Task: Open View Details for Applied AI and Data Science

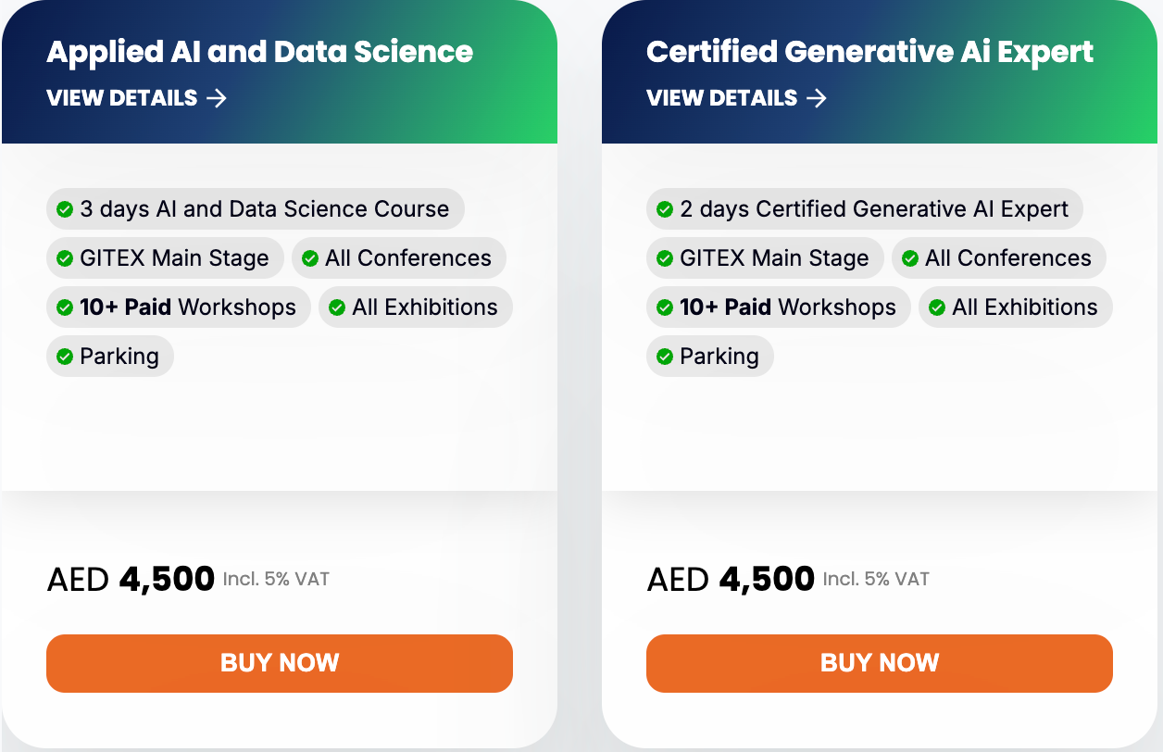Action: 137,98
